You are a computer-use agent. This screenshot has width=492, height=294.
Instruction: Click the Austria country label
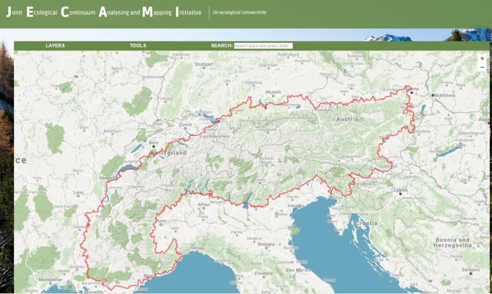345,119
